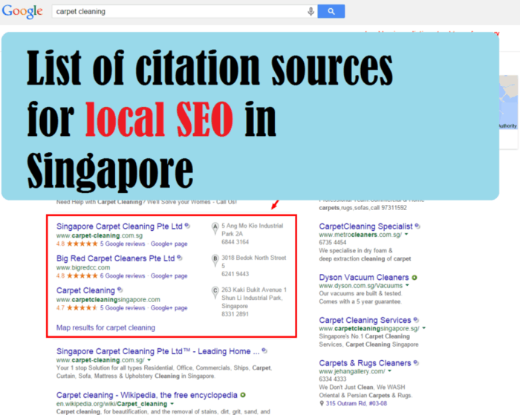This screenshot has width=520, height=415.
Task: Open Google+ page of Big Red Carpet Cleaners
Action: (169, 275)
